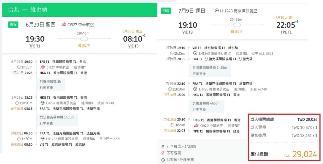Click the Lufthansa logo beside LH1232 segment

43,139
